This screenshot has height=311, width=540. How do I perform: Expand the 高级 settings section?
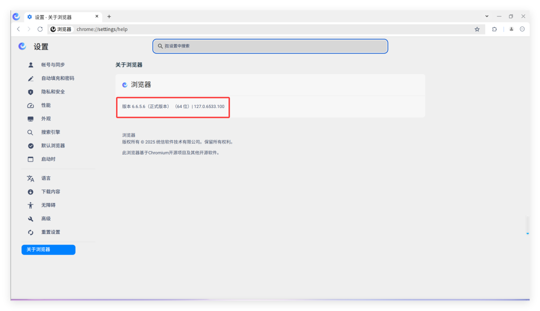(46, 218)
